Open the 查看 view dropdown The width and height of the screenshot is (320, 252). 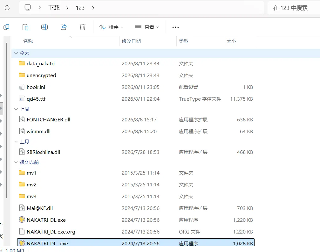(147, 27)
